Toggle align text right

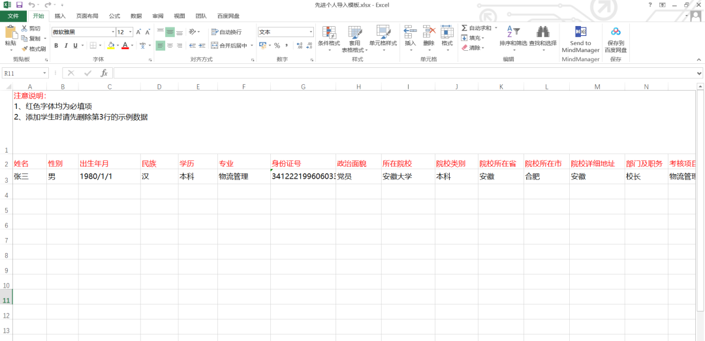180,46
